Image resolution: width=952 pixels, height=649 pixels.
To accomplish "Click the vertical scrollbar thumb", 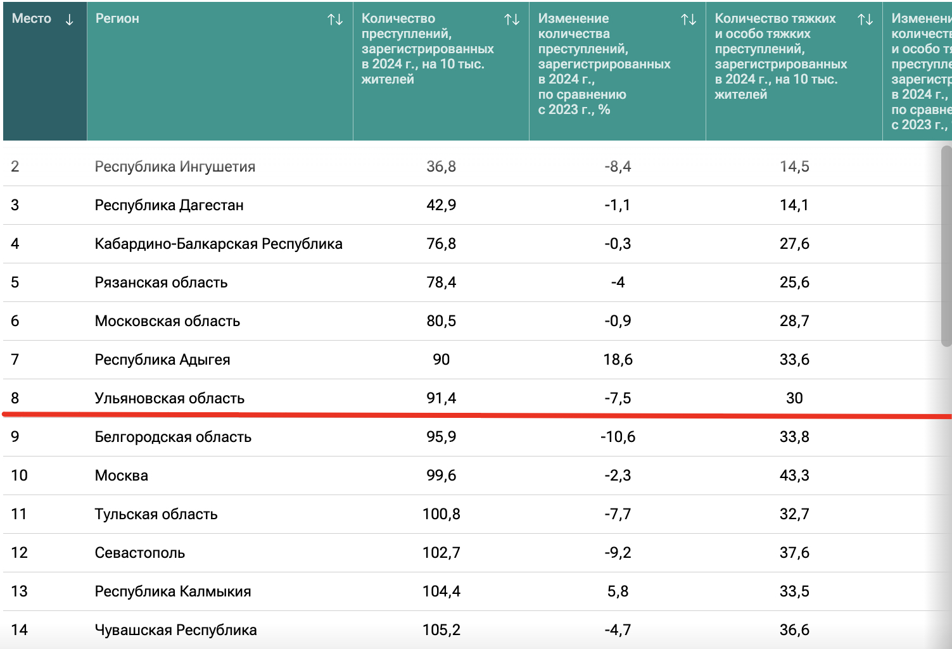I will click(x=946, y=247).
